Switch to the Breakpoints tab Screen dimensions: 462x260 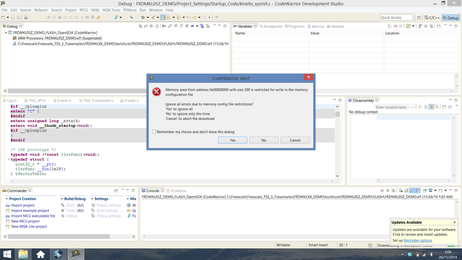[271, 26]
